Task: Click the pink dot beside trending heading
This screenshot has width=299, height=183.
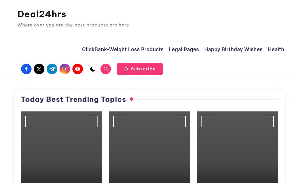Action: [131, 99]
